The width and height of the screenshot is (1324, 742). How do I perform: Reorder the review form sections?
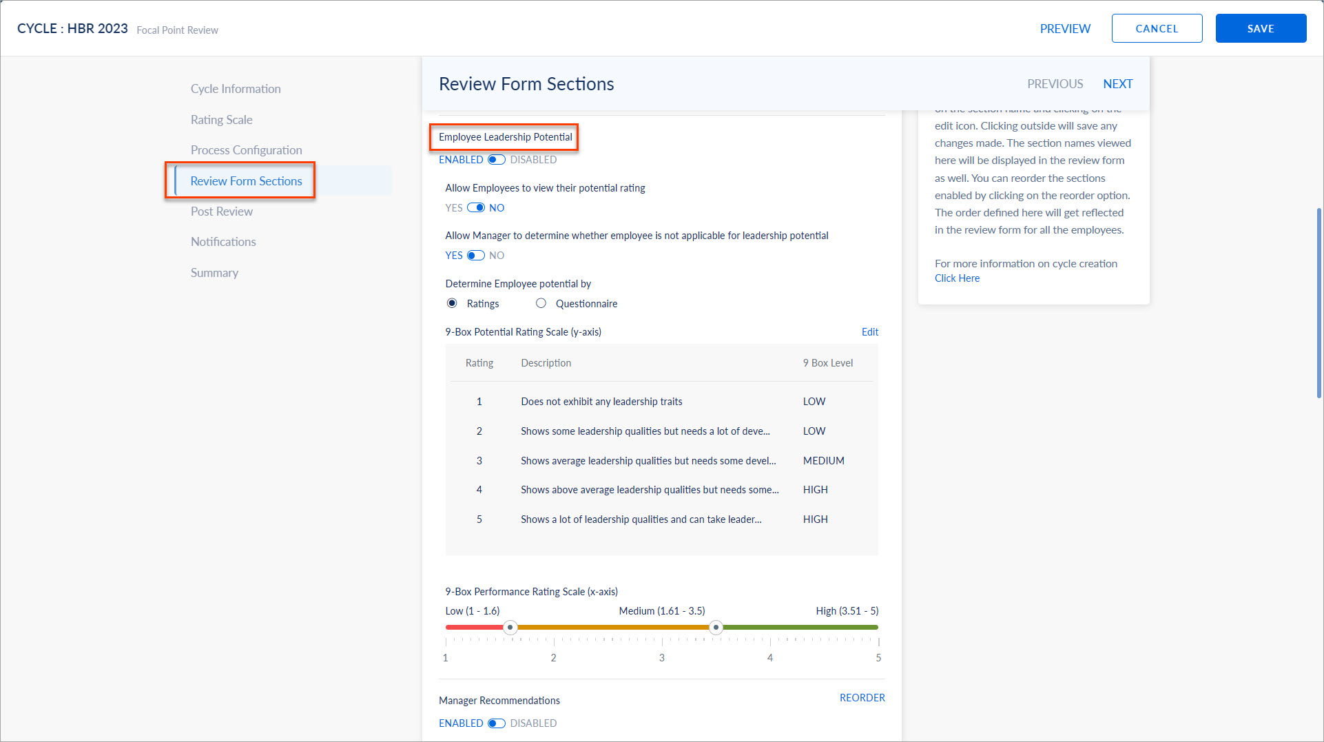click(x=862, y=697)
